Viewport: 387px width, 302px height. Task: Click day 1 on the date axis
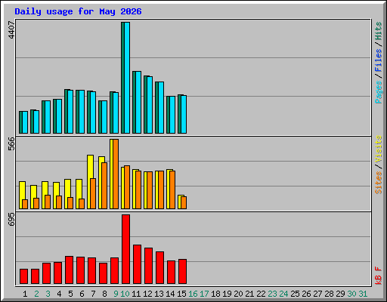pos(25,294)
